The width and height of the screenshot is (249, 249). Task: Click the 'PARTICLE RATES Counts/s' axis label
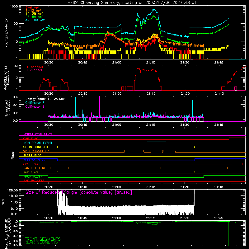coord(7,78)
